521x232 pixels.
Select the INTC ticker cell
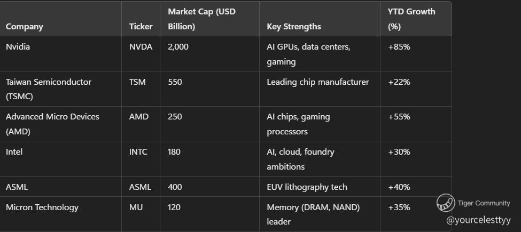(138, 152)
